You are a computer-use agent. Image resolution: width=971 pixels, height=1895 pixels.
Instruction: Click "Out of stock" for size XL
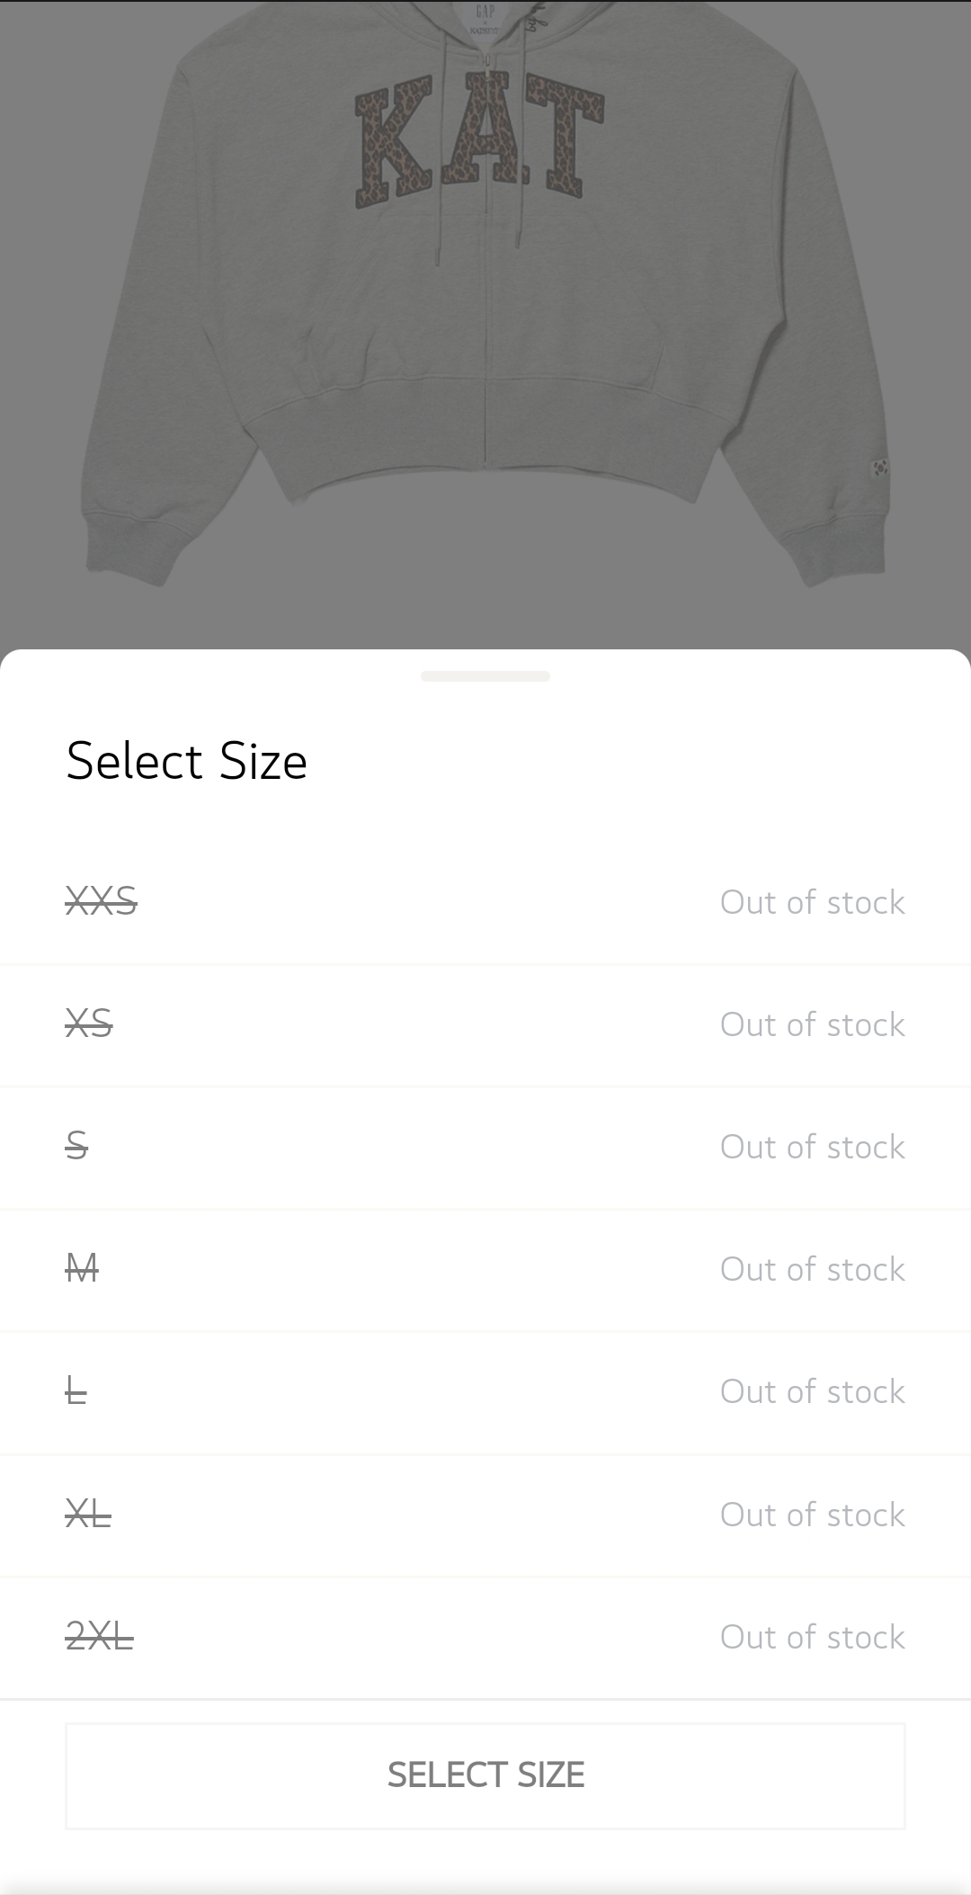(x=812, y=1515)
